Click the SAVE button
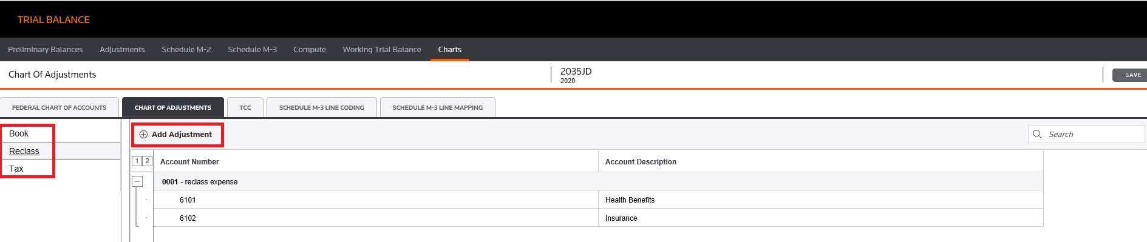1147x242 pixels. pyautogui.click(x=1131, y=75)
